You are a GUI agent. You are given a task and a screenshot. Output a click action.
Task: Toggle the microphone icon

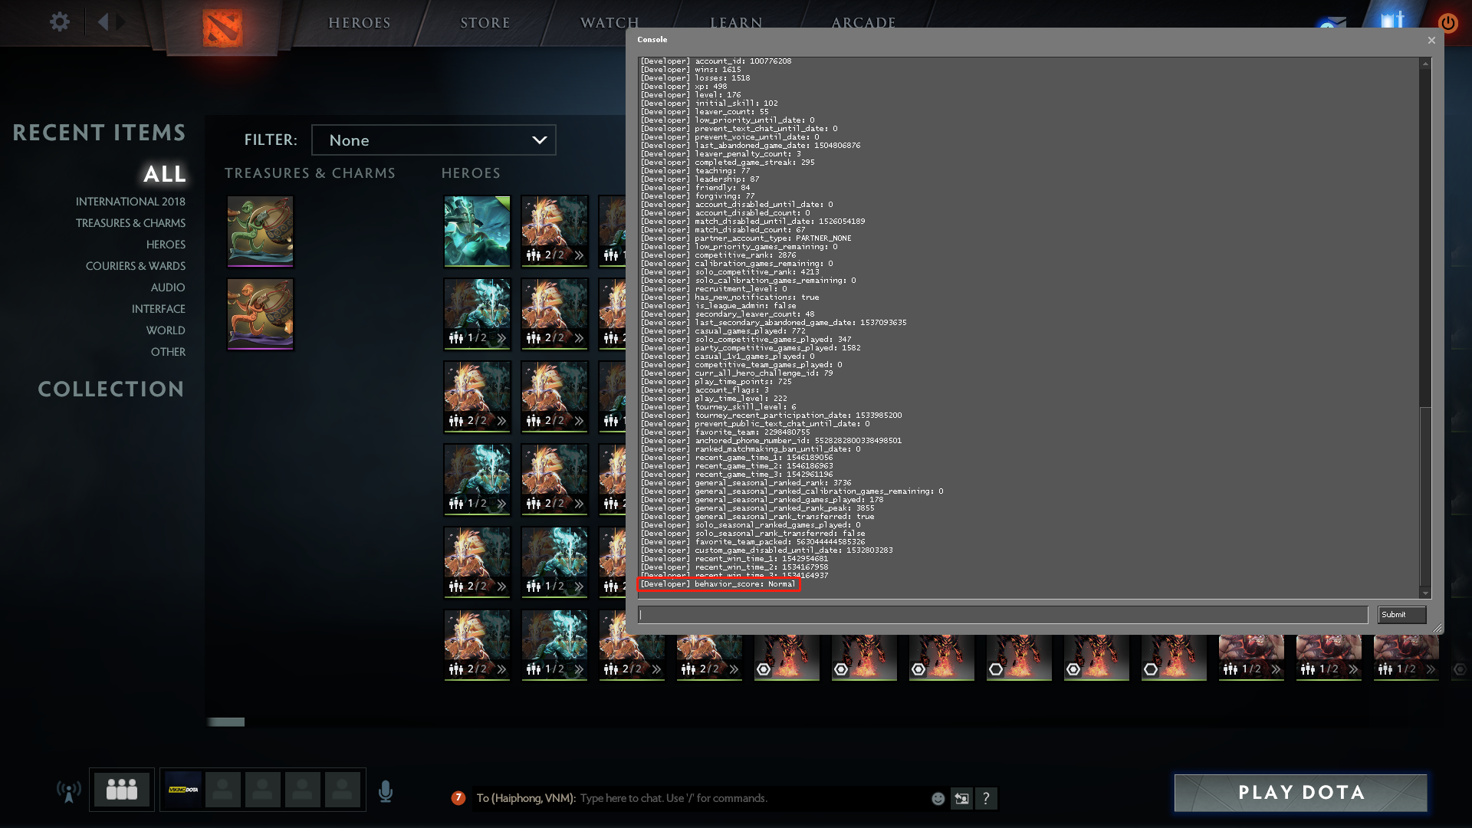tap(386, 791)
